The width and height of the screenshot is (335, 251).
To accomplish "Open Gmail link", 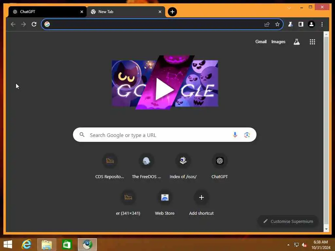I will (x=261, y=42).
